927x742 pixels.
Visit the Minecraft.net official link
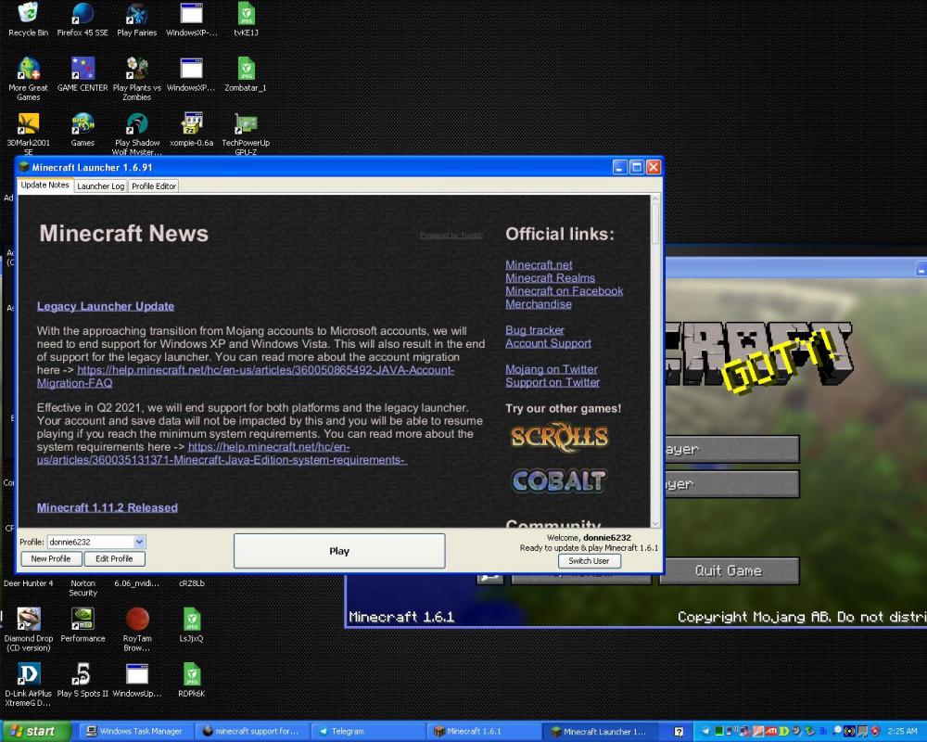(x=539, y=264)
